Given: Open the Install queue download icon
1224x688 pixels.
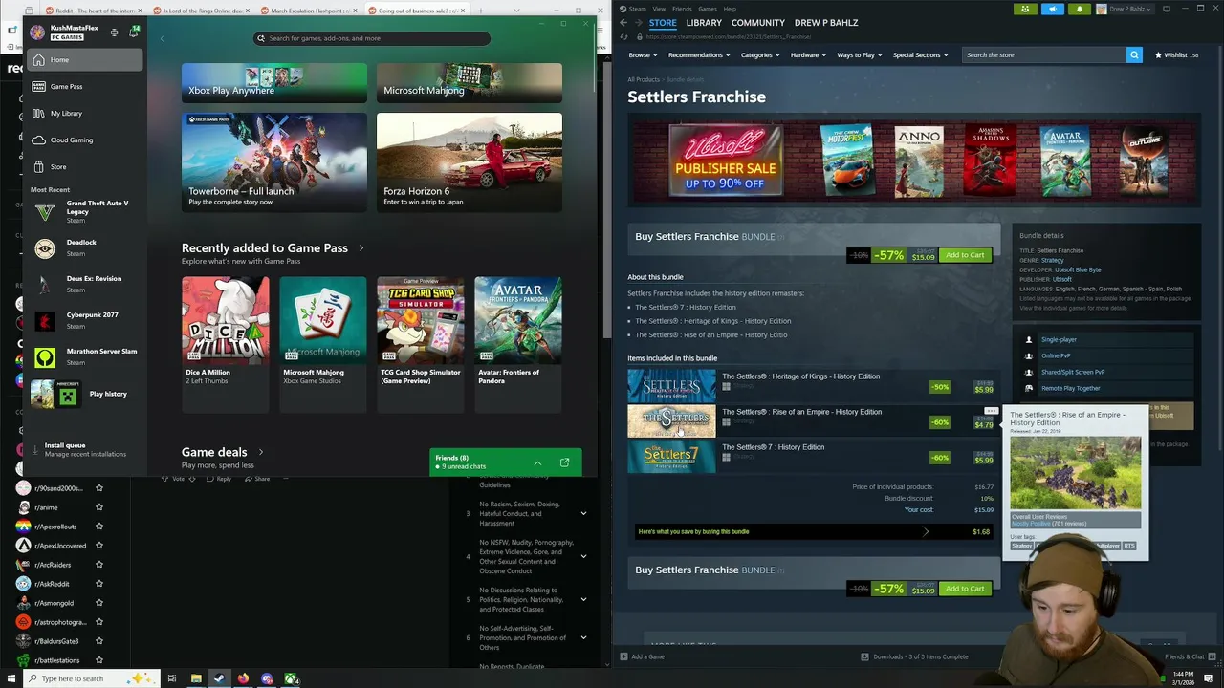Looking at the screenshot, I should pos(35,449).
